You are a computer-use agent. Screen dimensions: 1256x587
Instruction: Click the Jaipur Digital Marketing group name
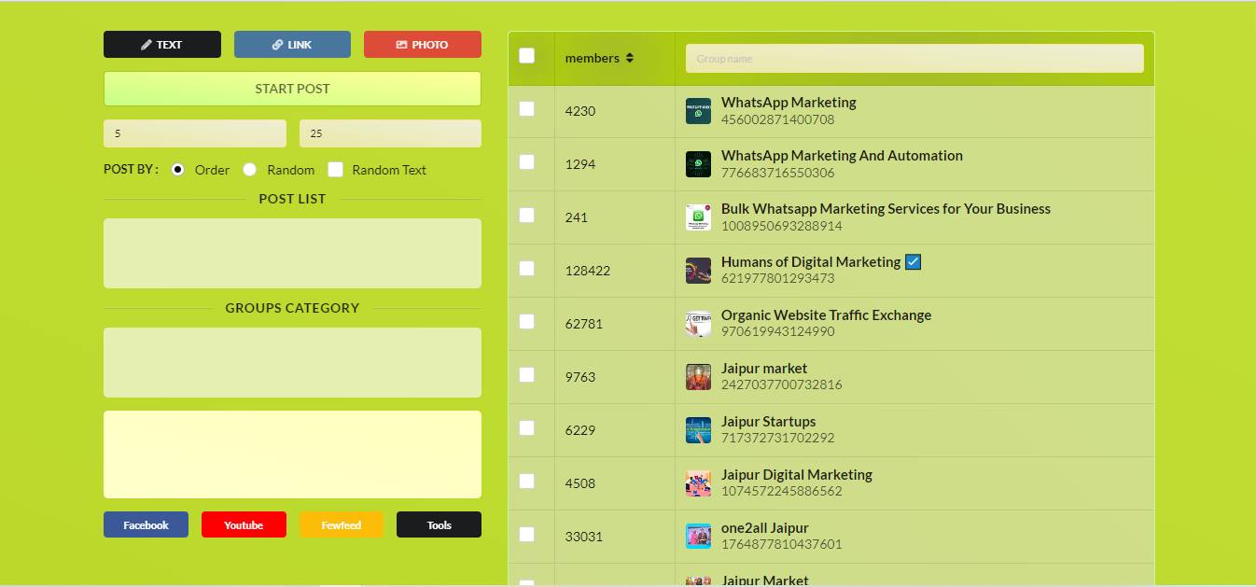(x=797, y=475)
